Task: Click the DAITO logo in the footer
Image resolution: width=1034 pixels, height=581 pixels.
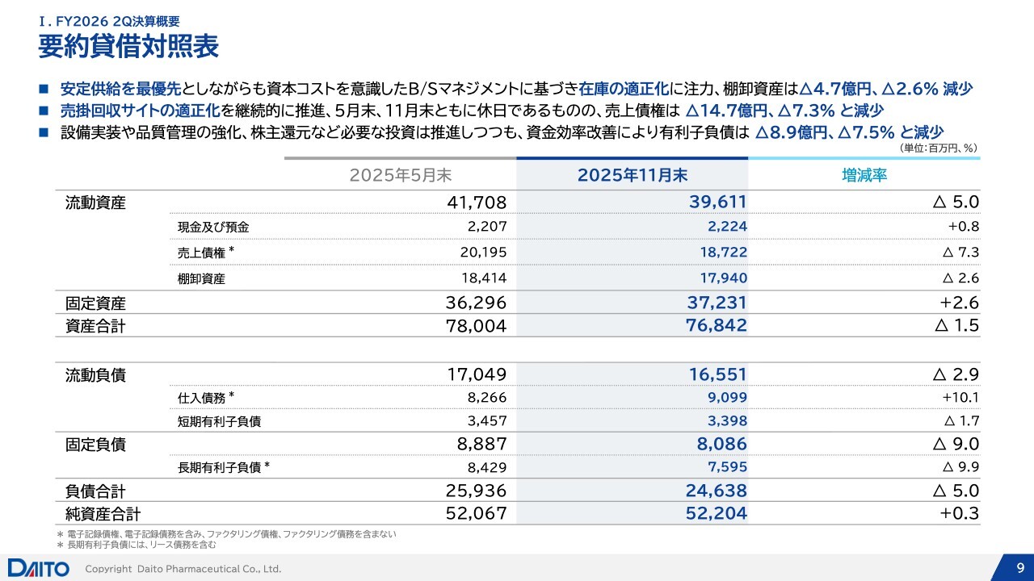Action: pos(39,568)
